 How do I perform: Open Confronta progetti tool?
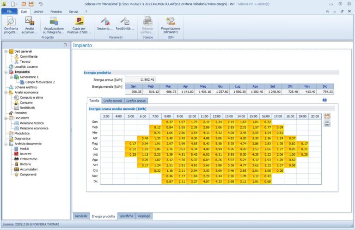[x=11, y=25]
